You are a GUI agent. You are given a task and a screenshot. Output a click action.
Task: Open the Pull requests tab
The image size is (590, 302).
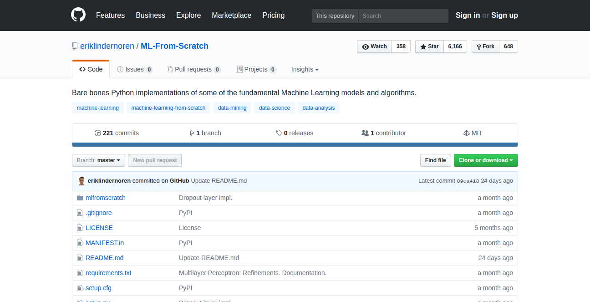(193, 69)
